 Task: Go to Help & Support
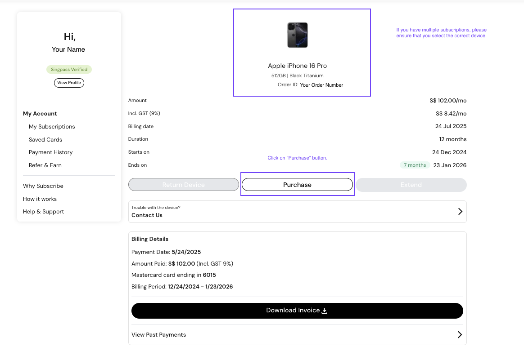tap(44, 212)
